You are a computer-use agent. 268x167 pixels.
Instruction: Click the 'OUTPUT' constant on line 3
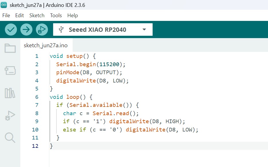click(106, 72)
